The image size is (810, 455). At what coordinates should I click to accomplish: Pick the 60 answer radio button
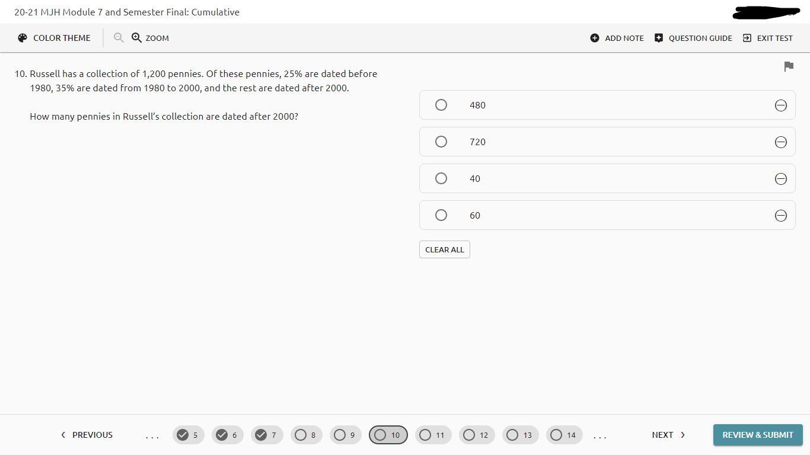(441, 215)
